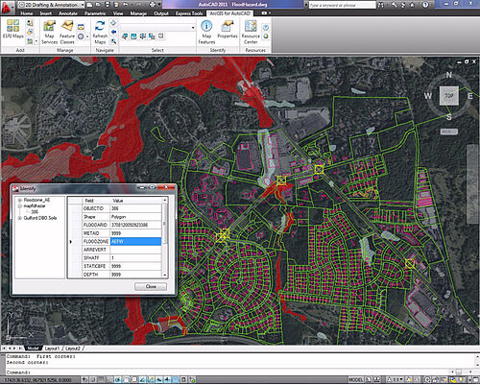Click the TOP face of the ViewCube
480x385 pixels.
449,96
